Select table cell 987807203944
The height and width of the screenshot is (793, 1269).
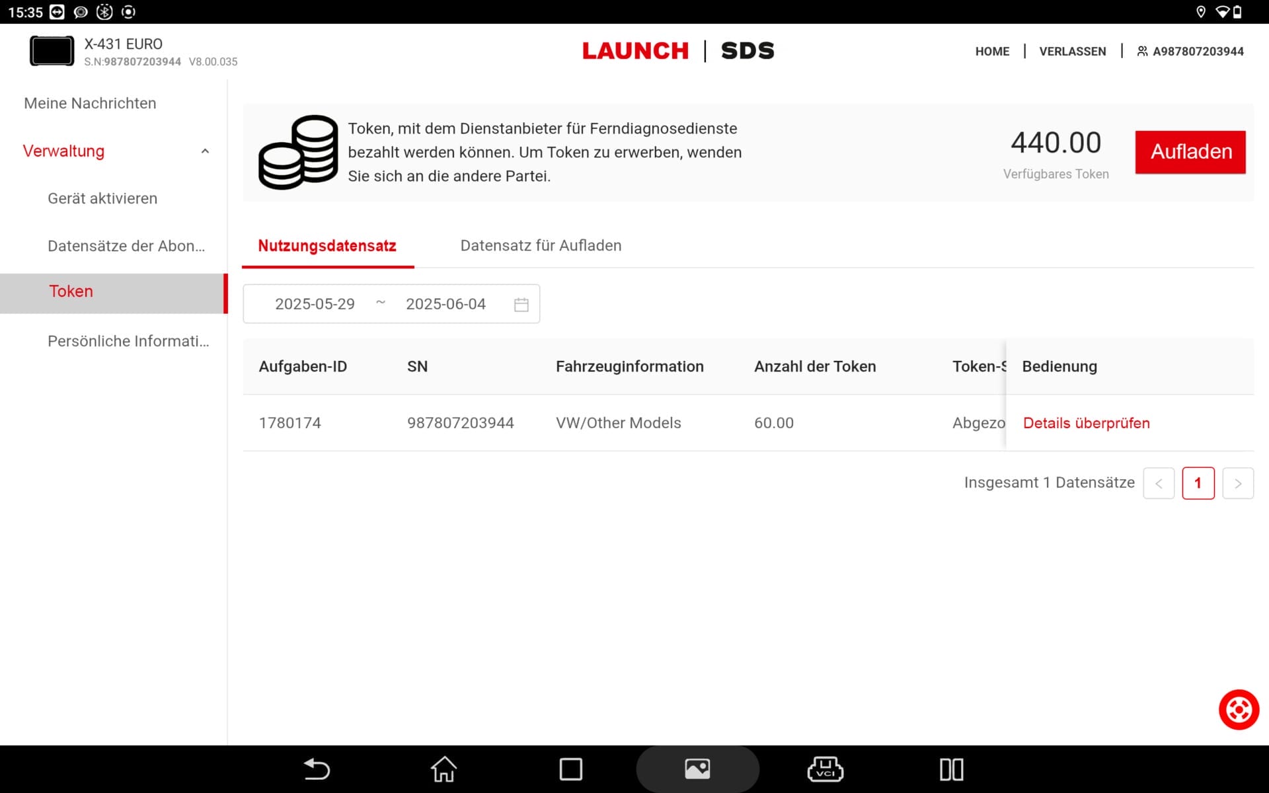coord(460,423)
